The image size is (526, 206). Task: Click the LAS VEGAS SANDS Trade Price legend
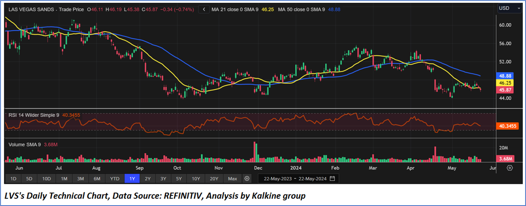tap(46, 9)
